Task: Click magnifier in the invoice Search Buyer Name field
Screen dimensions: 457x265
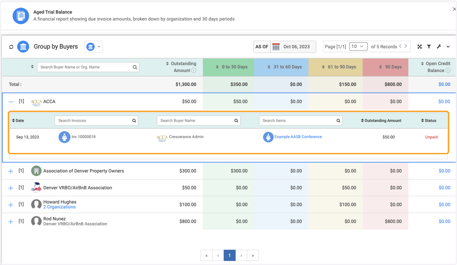Action: [236, 121]
